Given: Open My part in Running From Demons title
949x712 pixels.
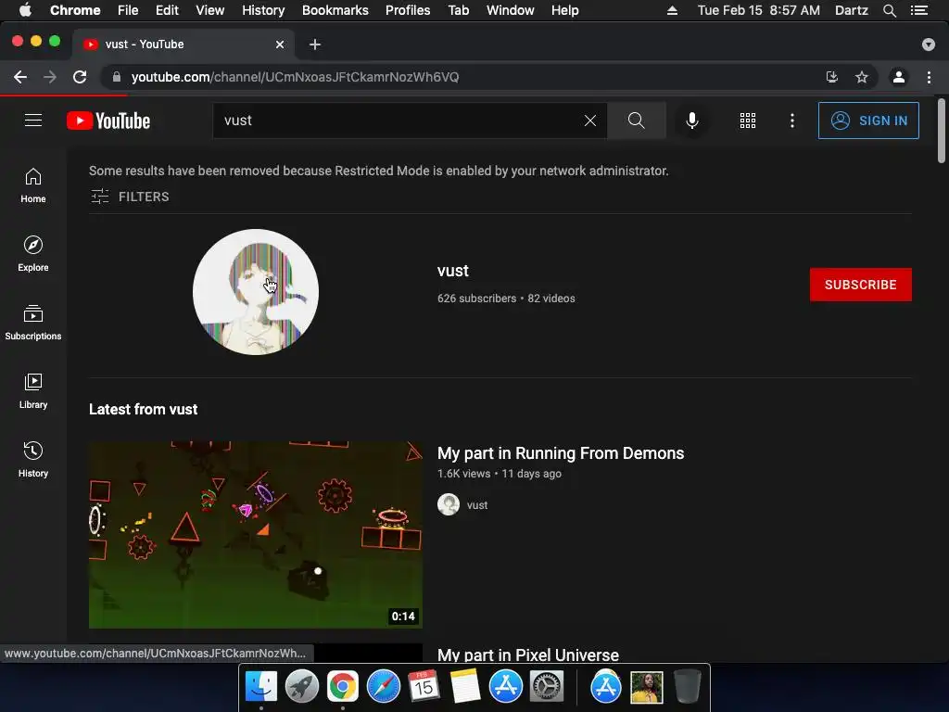Looking at the screenshot, I should pos(561,452).
